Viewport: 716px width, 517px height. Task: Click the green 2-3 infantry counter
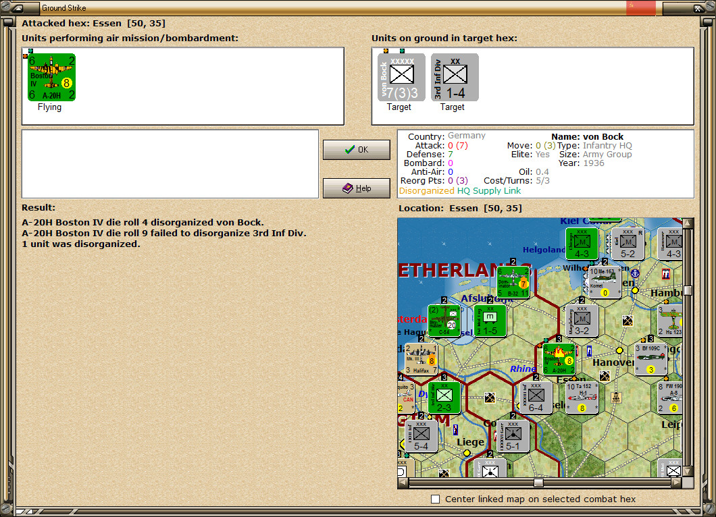(444, 398)
